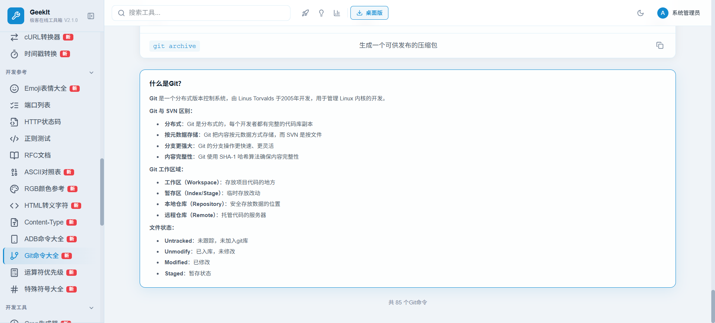Toggle dark mode moon icon
This screenshot has height=323, width=715.
641,13
